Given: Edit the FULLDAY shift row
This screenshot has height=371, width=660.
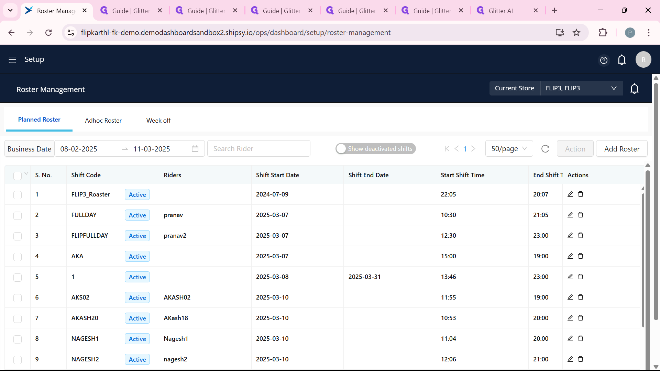Looking at the screenshot, I should pos(570,215).
